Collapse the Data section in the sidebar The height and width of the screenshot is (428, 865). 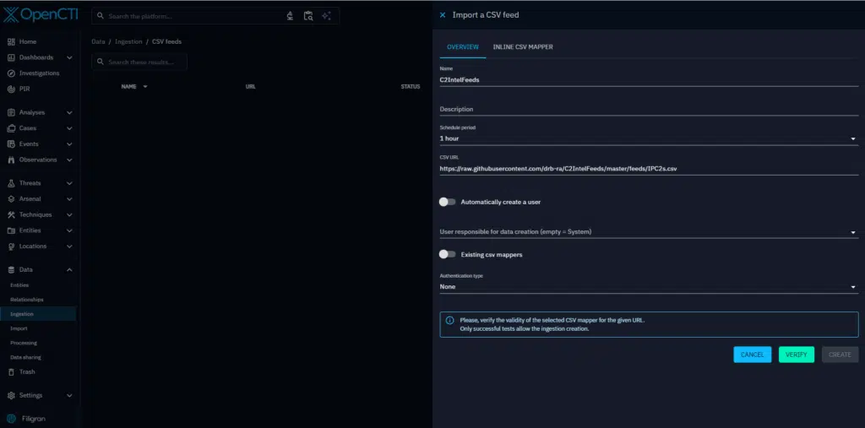tap(69, 269)
